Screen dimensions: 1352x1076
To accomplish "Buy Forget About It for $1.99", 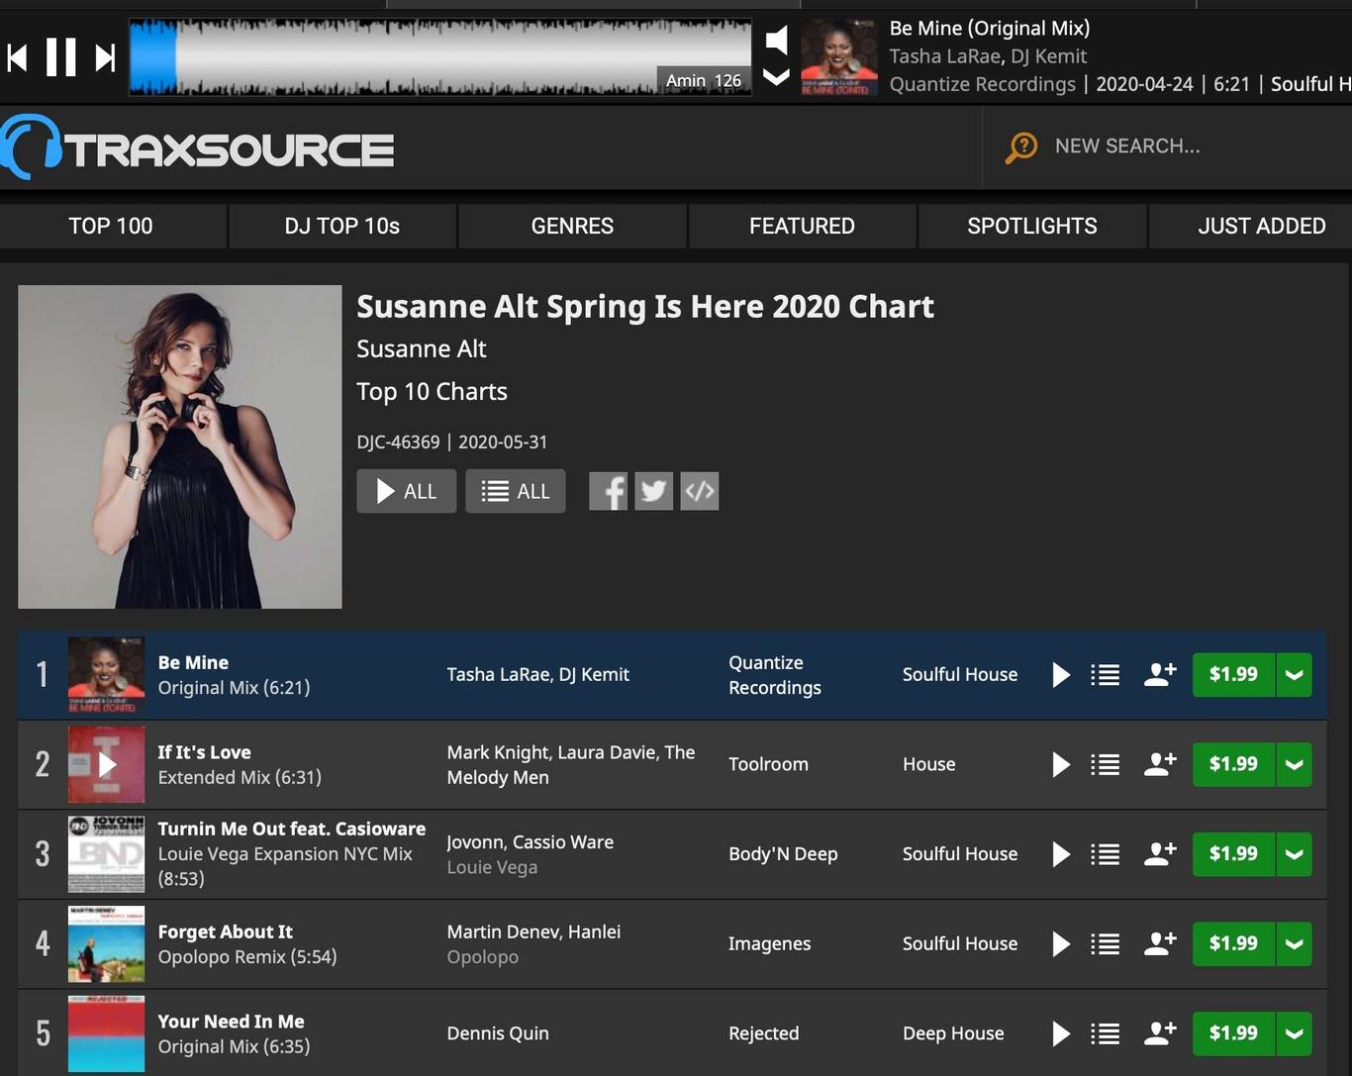I will (x=1233, y=944).
